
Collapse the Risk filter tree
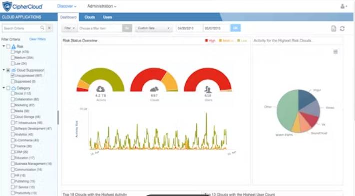pyautogui.click(x=3, y=46)
